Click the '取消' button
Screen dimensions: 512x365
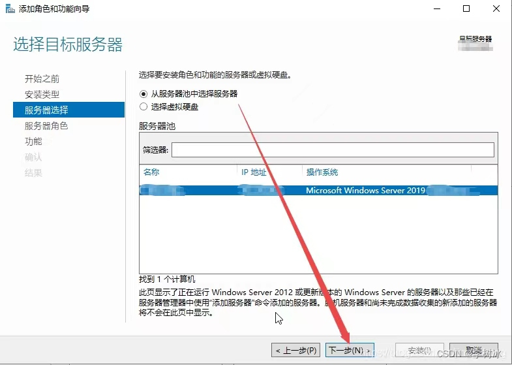pyautogui.click(x=474, y=351)
